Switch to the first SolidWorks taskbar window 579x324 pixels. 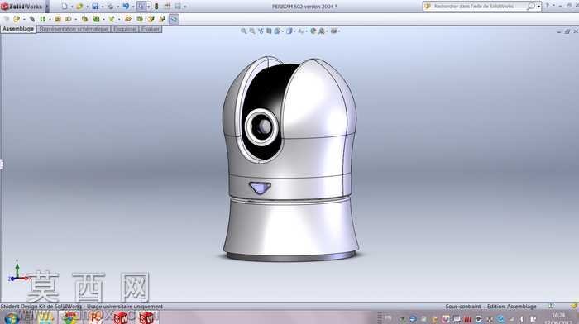click(121, 317)
